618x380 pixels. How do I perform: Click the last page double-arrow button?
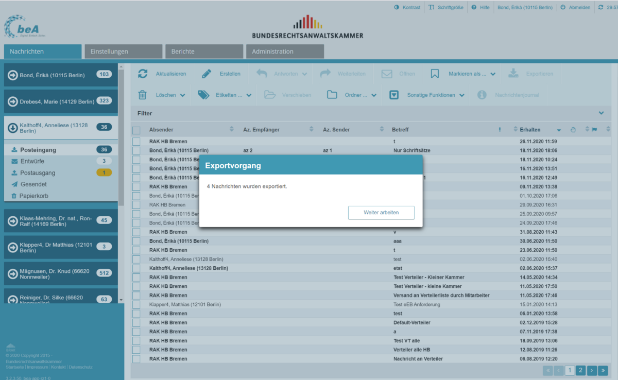click(603, 370)
